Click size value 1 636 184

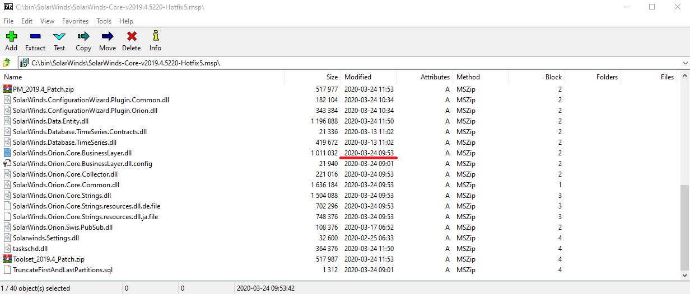(x=324, y=184)
